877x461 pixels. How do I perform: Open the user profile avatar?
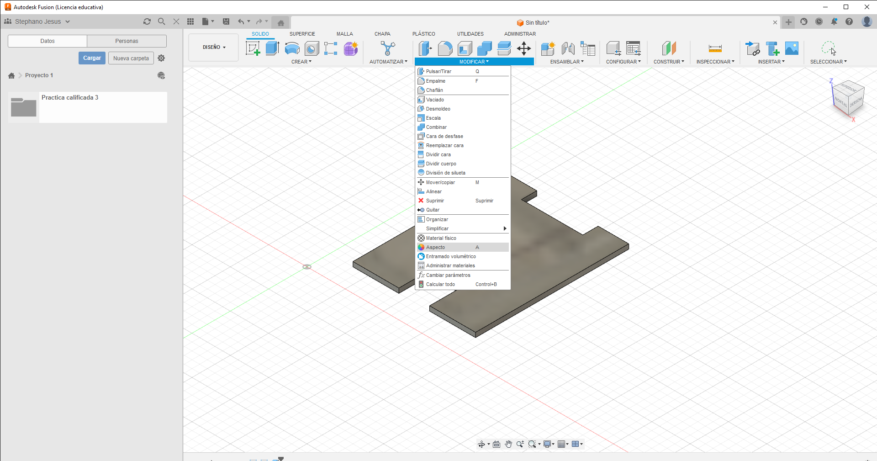tap(866, 21)
